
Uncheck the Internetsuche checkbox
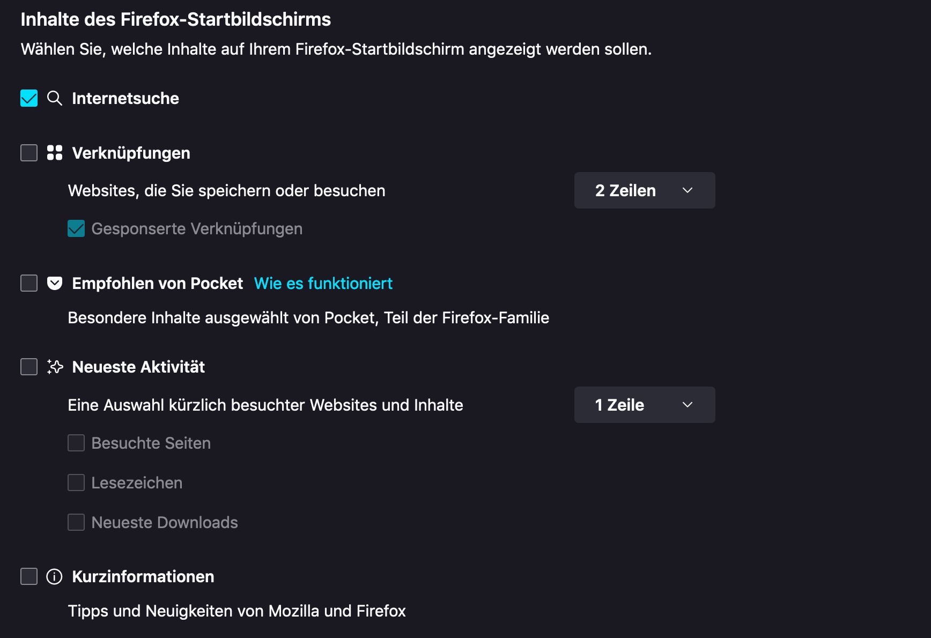(x=29, y=98)
